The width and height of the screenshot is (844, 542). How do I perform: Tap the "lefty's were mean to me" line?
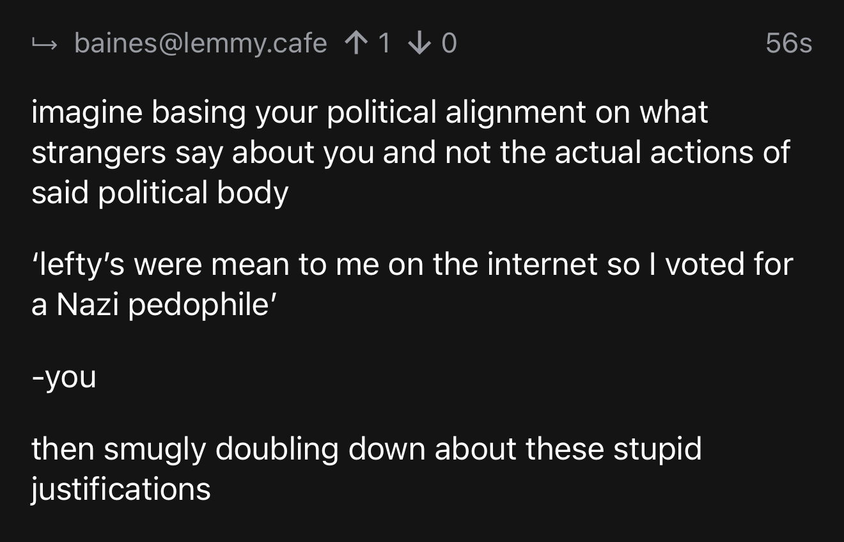412,264
